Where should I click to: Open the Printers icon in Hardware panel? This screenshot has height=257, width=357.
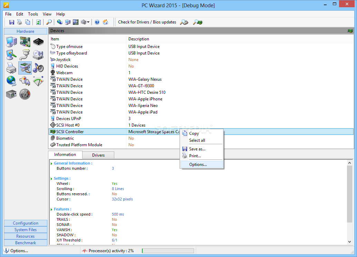(x=11, y=68)
